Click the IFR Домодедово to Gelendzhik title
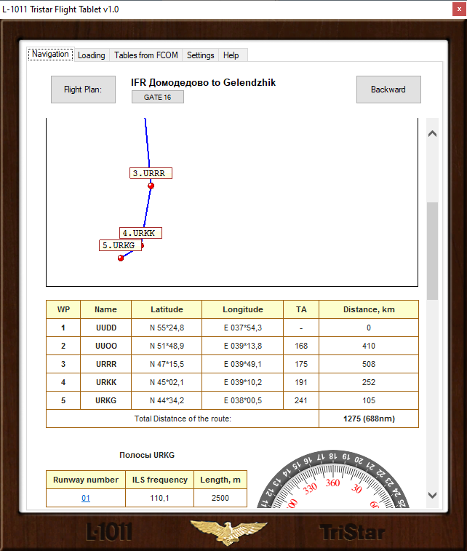This screenshot has width=467, height=551. point(203,82)
